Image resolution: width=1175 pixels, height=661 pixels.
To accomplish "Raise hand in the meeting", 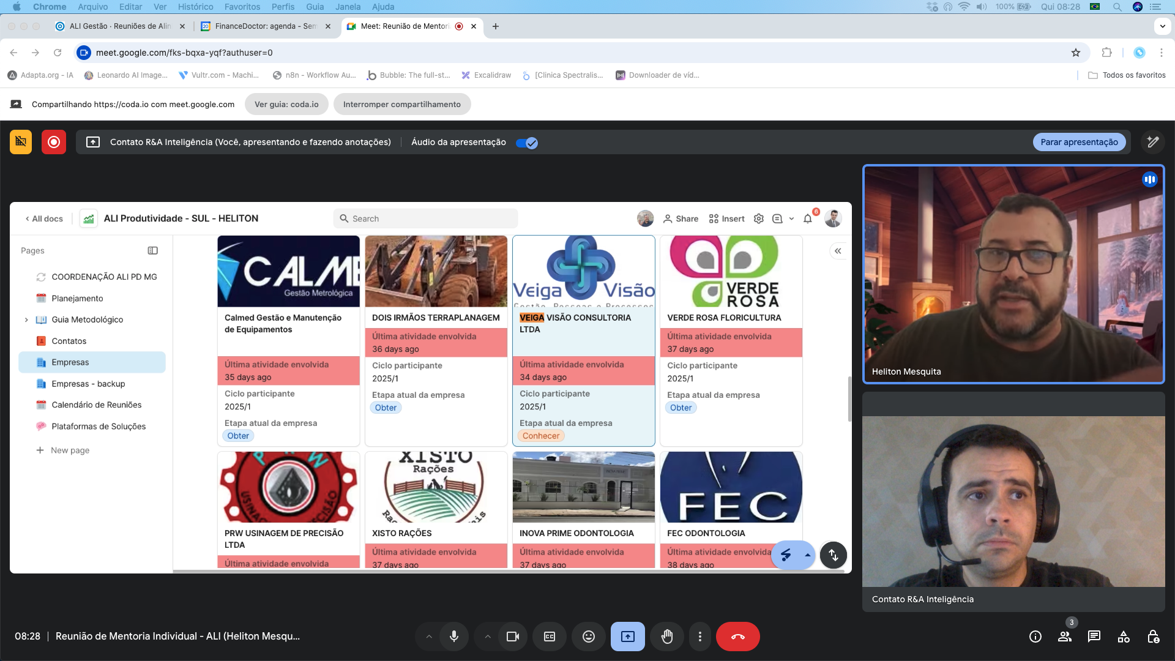I will [x=667, y=637].
